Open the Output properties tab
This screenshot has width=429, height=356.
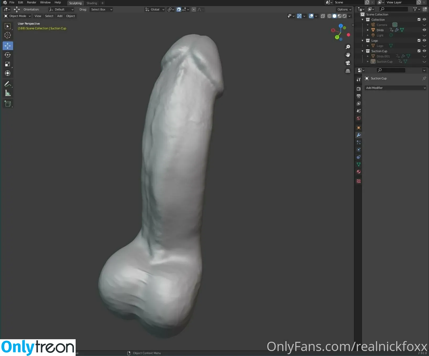tap(358, 96)
